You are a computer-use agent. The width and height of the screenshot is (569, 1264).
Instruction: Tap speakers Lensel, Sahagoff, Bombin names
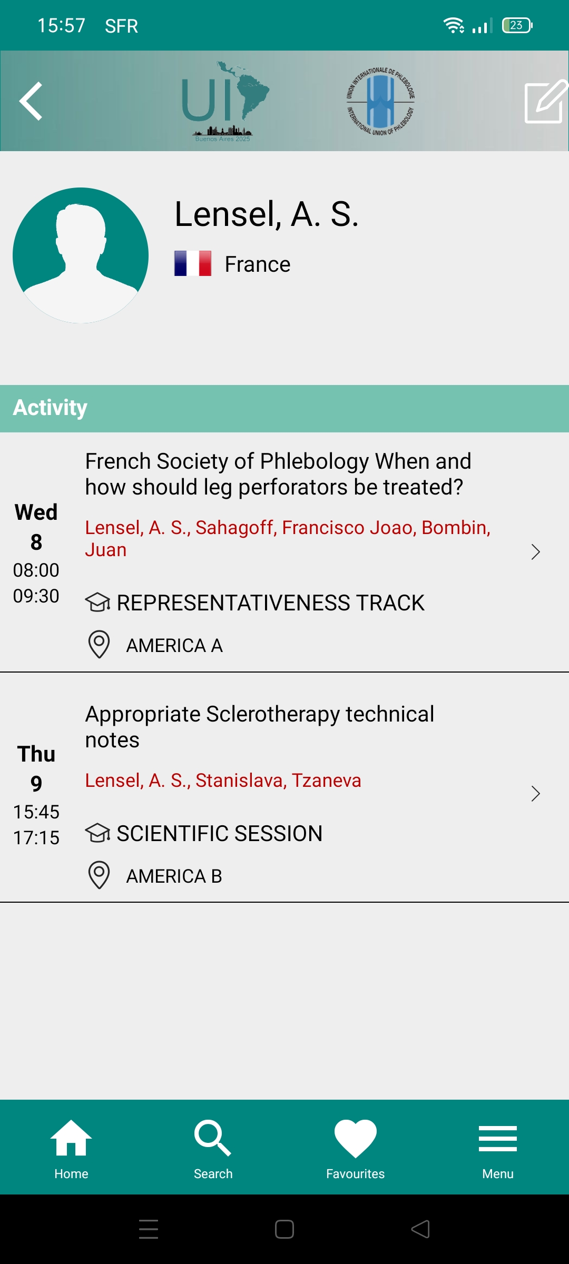point(288,538)
